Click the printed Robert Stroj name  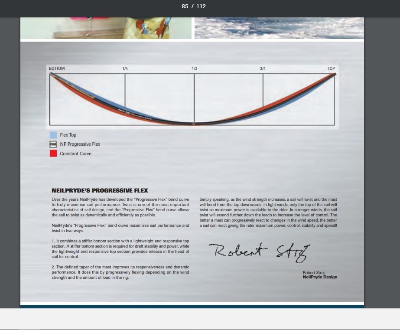coord(314,272)
